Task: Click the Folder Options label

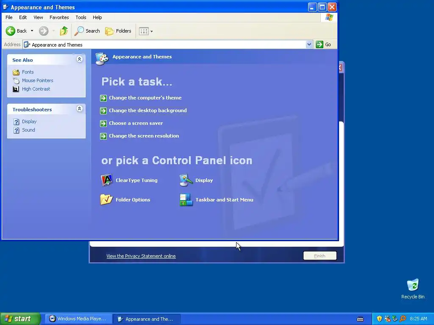Action: click(x=133, y=200)
